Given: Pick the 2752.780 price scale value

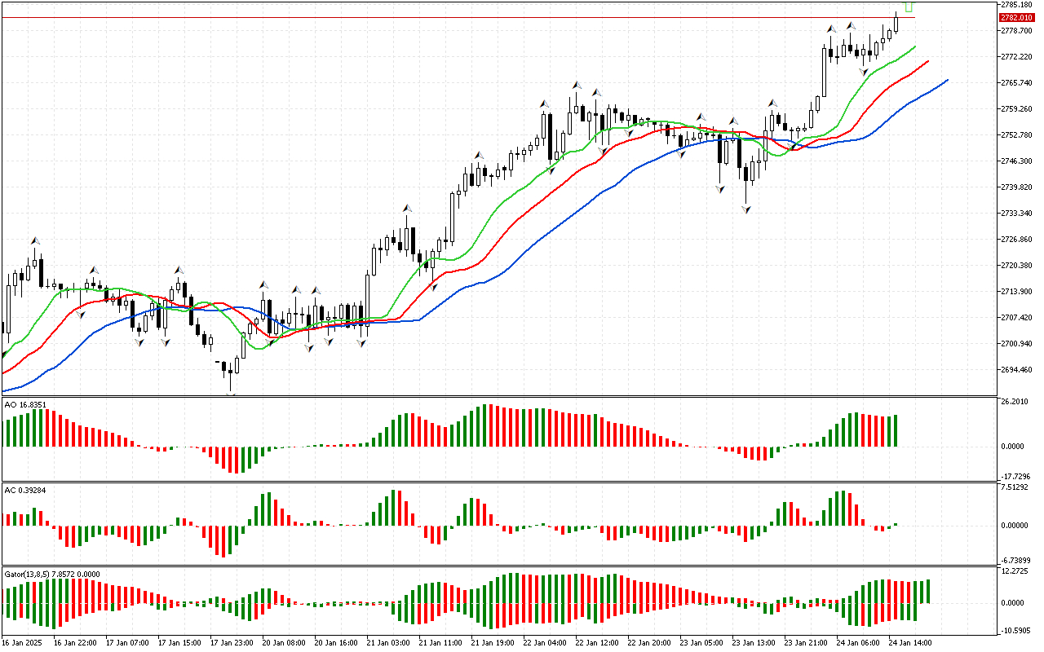Looking at the screenshot, I should tap(1016, 135).
